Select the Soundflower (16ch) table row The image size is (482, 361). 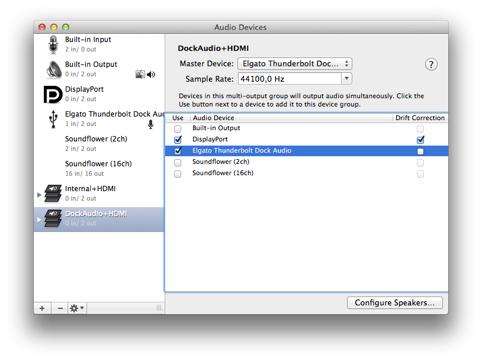(x=307, y=173)
